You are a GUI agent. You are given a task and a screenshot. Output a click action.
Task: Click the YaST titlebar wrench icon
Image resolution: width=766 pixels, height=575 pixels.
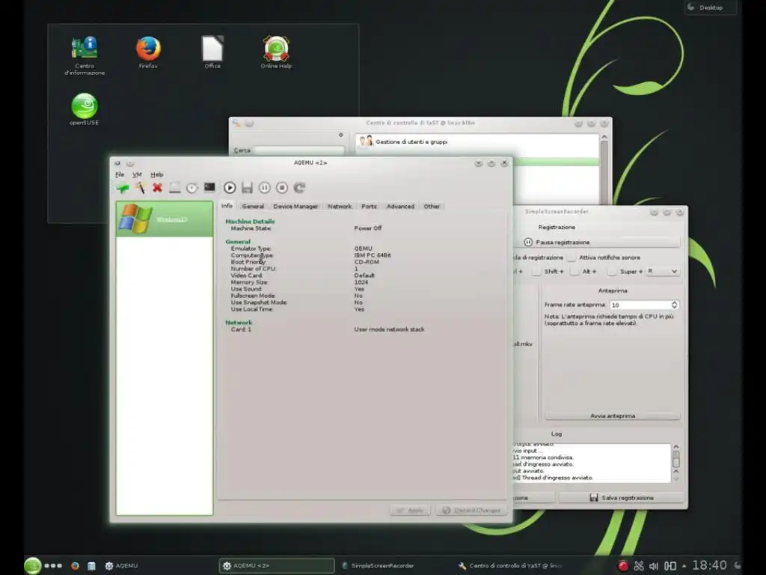[x=236, y=124]
